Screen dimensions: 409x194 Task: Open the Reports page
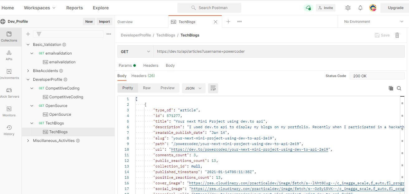click(74, 8)
